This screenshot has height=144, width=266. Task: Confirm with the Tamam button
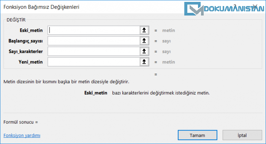click(x=198, y=135)
